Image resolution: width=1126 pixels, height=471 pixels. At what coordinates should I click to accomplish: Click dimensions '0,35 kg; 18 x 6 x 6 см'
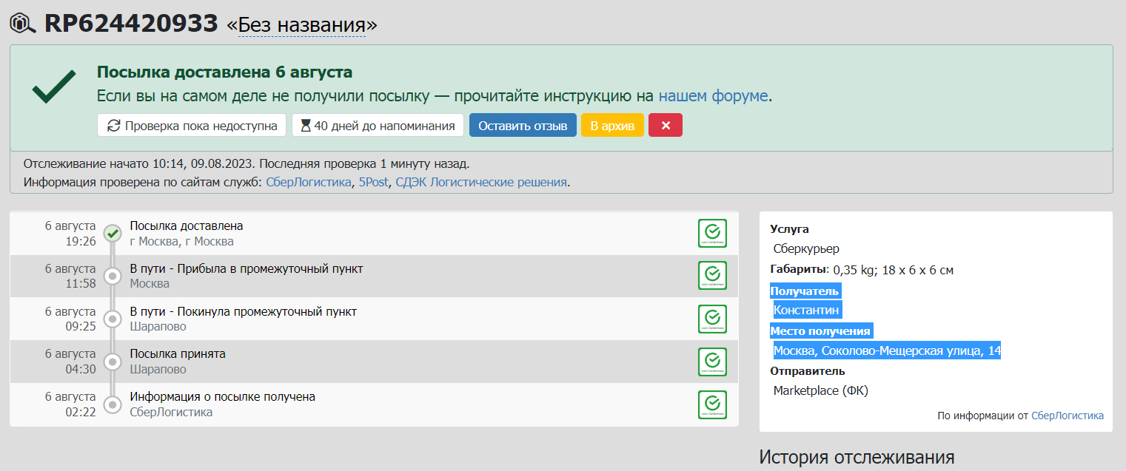(x=894, y=270)
